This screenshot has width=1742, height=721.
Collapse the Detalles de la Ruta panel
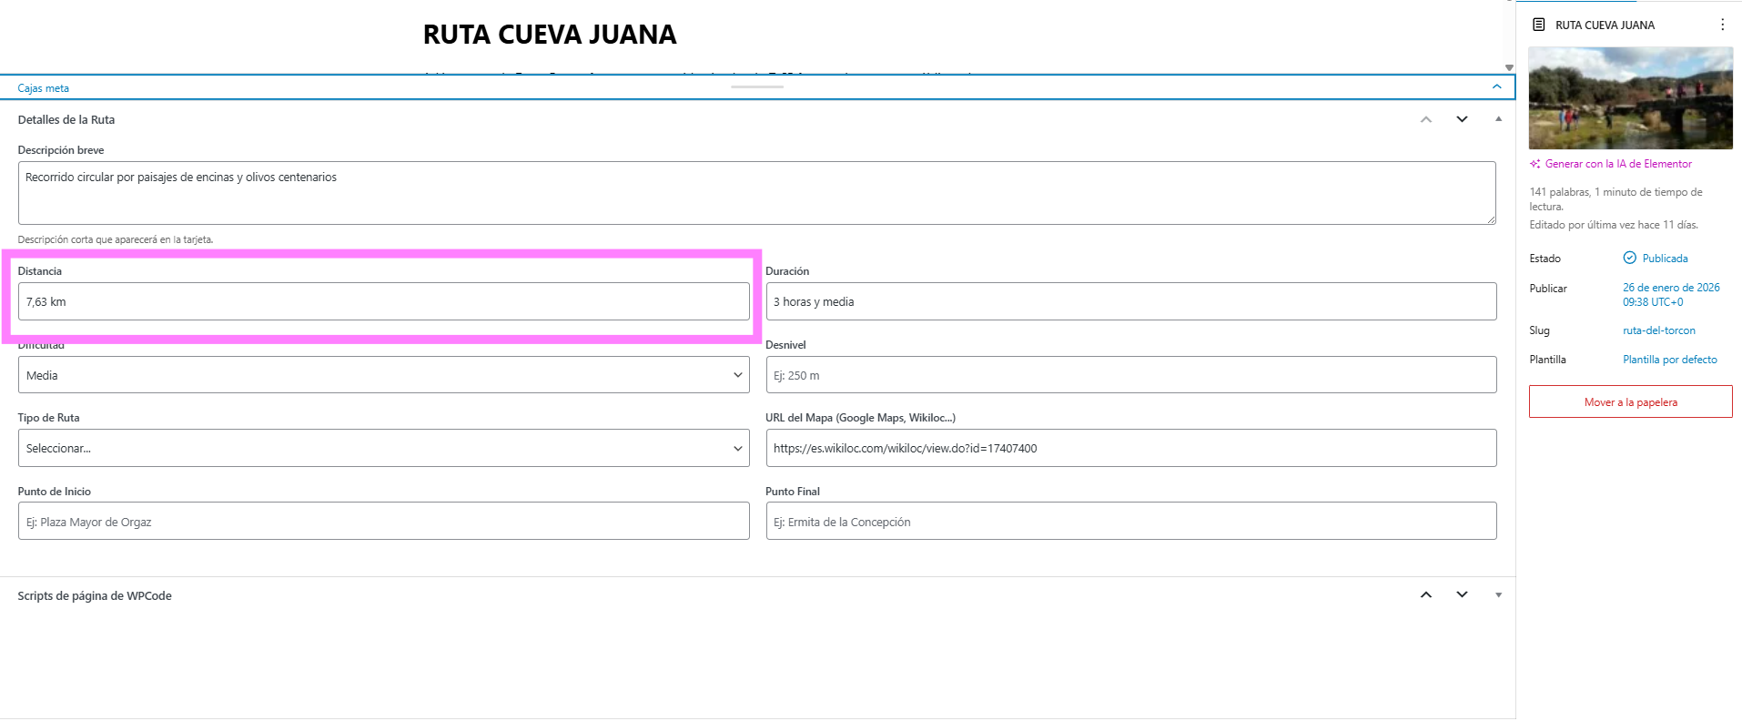pyautogui.click(x=1498, y=120)
